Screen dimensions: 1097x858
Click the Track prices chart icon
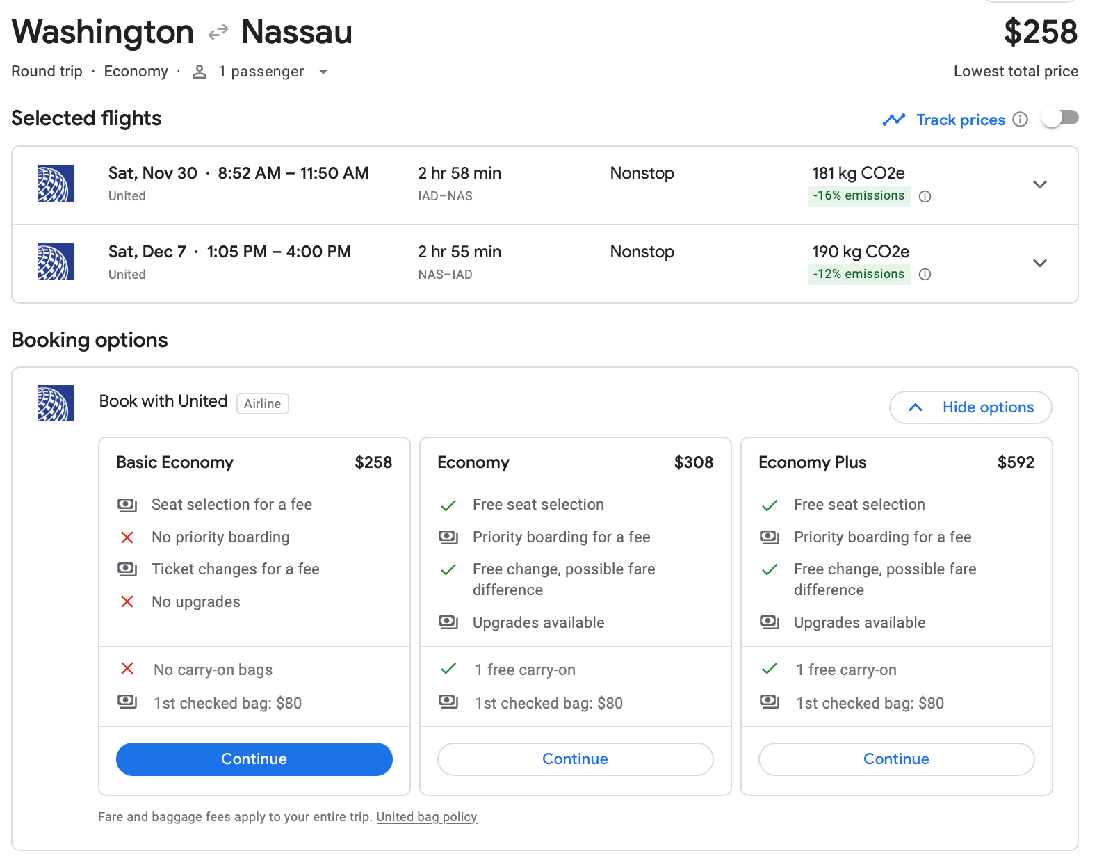click(x=893, y=120)
